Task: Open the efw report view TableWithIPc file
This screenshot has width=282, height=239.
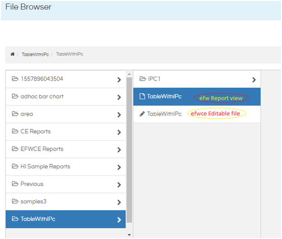Action: click(x=197, y=96)
